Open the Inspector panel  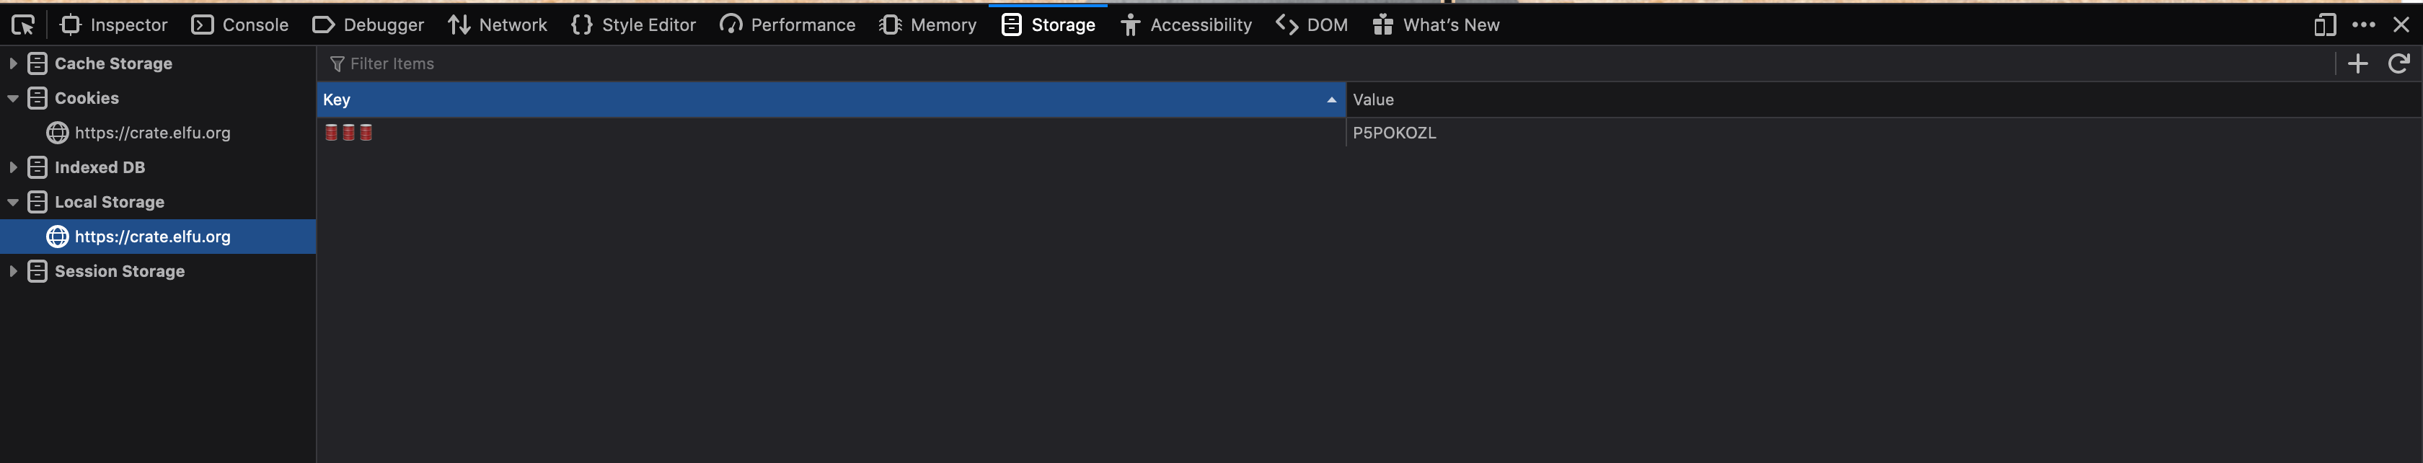pos(114,25)
